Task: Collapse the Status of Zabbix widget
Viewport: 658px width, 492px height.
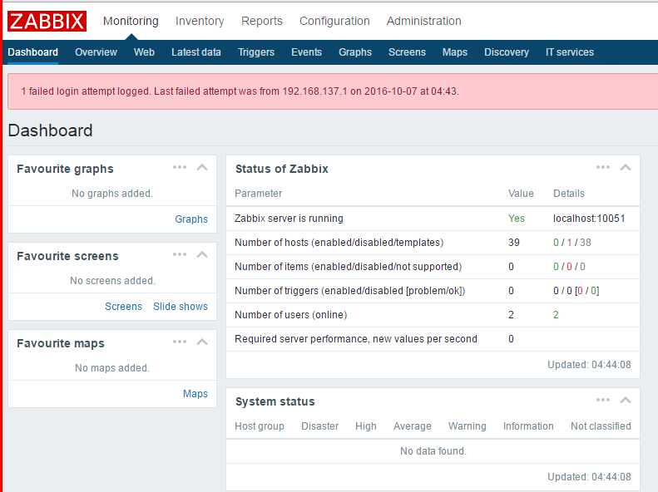Action: coord(626,168)
